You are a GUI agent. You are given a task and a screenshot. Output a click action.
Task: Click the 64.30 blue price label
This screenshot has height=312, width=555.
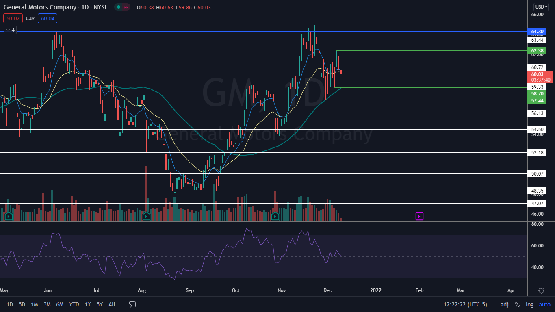[x=538, y=31]
